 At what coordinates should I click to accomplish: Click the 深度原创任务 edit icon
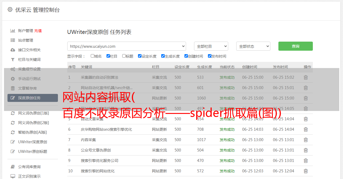pos(13,98)
